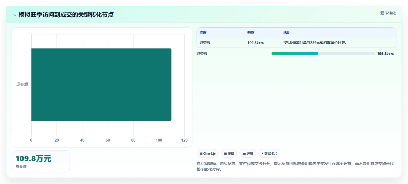Click the 109.8万元 value next to progress bar
The height and width of the screenshot is (184, 408).
point(385,54)
